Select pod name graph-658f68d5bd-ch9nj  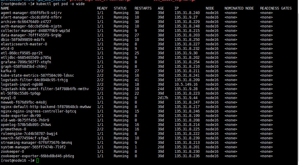(24, 67)
